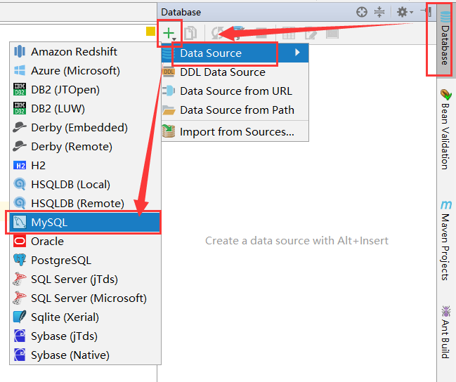Click the open console toolbar icon
Image resolution: width=456 pixels, height=382 pixels.
click(x=332, y=33)
